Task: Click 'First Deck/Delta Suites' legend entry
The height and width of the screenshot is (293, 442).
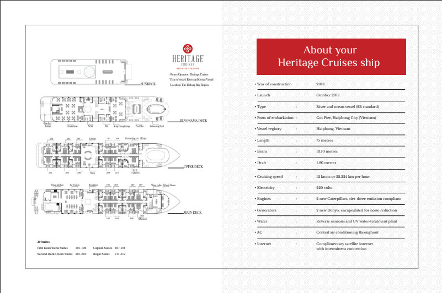Action: pos(52,248)
